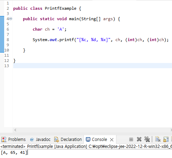The image size is (172, 158).
Task: Click the 'class' keyword on line 2
Action: point(36,8)
